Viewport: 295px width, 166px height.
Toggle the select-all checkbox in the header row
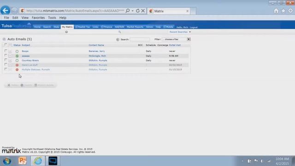tap(6, 45)
